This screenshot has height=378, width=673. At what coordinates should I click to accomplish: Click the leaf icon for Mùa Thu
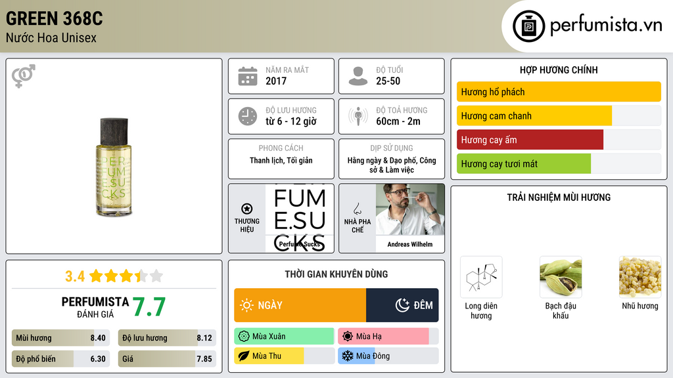pos(244,356)
